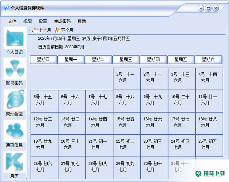Select calendar day 28号 初八
Screen dimensions: 229x182
99,168
